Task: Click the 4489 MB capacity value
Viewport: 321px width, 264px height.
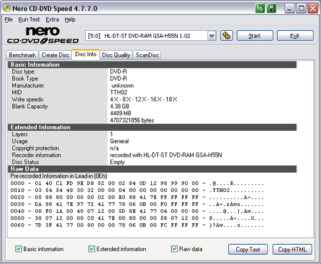Action: point(120,113)
